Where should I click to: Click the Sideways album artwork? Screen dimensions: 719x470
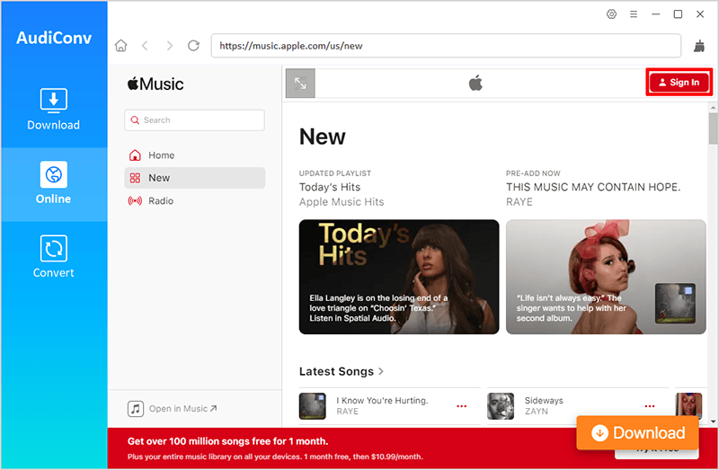point(501,406)
